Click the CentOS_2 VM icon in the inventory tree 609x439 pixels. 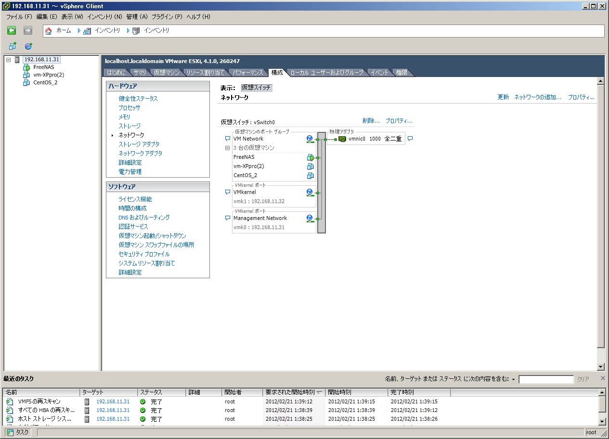coord(26,82)
